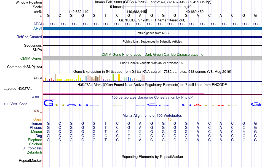
Task: Click the hg19 label beside the scale bar
Action: point(188,7)
